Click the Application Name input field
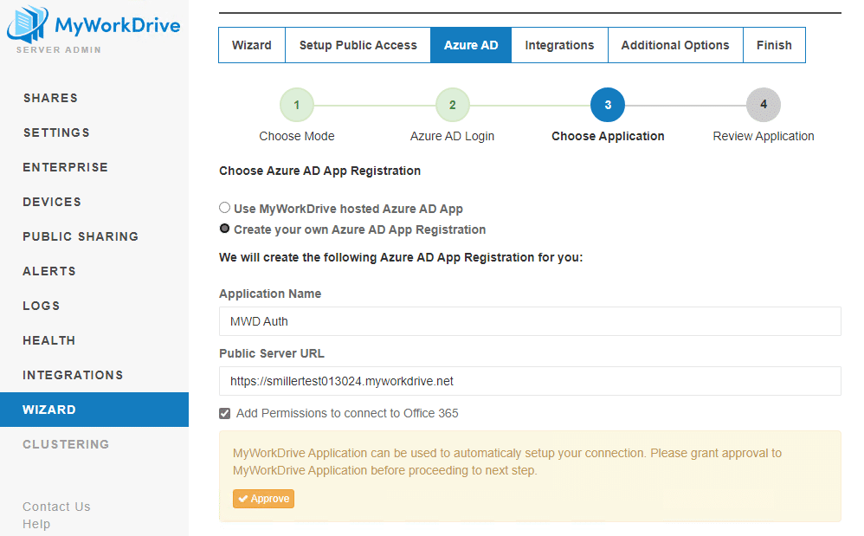The image size is (864, 536). [x=529, y=320]
